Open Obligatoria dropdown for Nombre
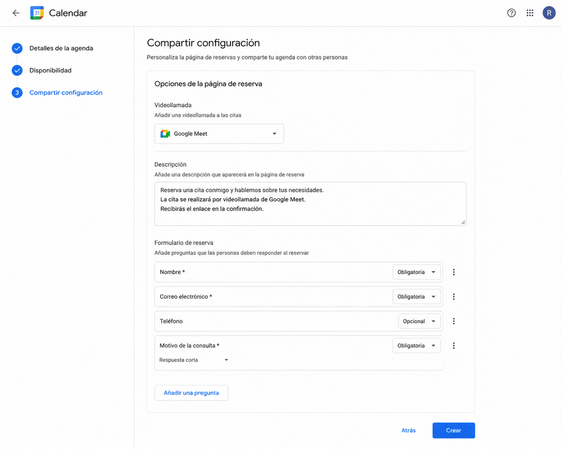Viewport: 562px width, 449px height. 416,272
